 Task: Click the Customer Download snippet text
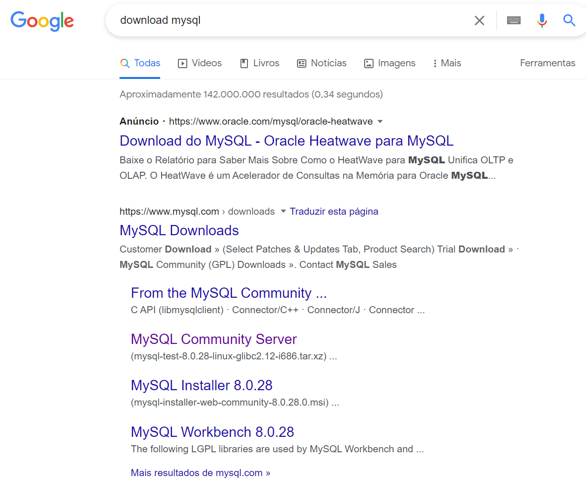tap(319, 257)
